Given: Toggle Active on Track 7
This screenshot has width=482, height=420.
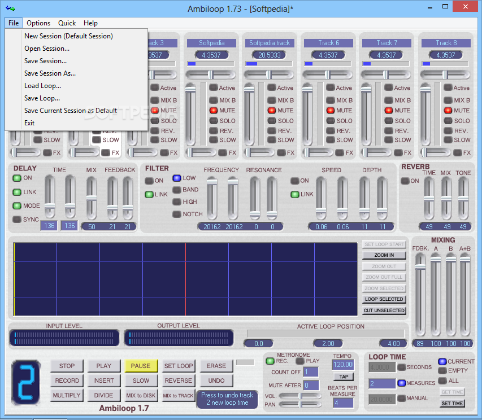Looking at the screenshot, I should coord(389,88).
